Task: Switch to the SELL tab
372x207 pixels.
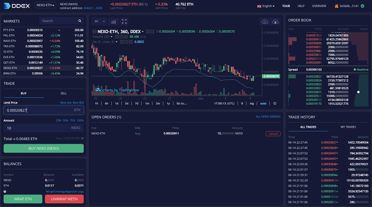Action: (x=63, y=93)
